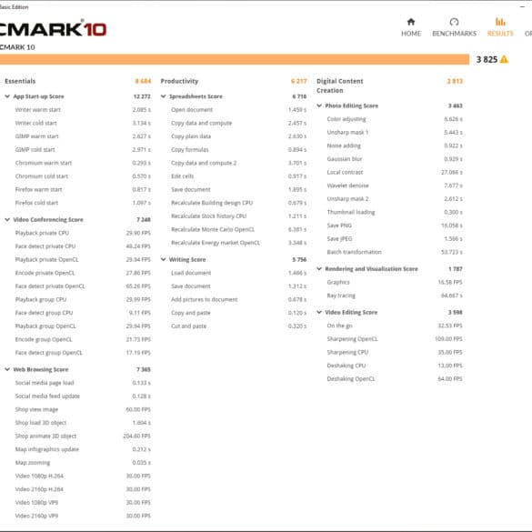532x532 pixels.
Task: Click the Encode group OpenCL row
Action: (x=83, y=339)
